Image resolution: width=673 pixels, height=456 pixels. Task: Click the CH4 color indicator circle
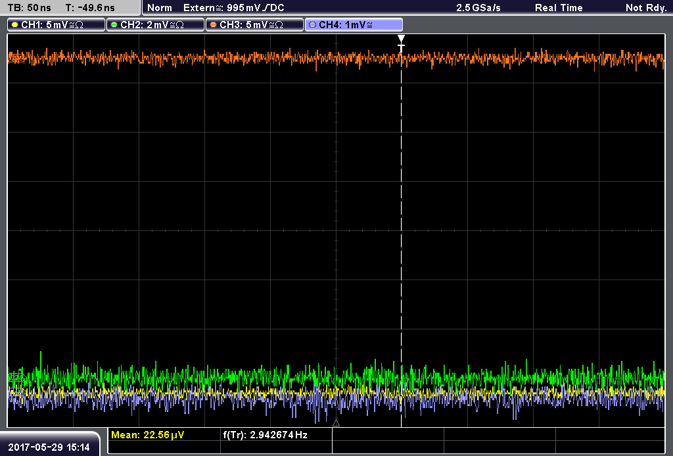point(312,25)
